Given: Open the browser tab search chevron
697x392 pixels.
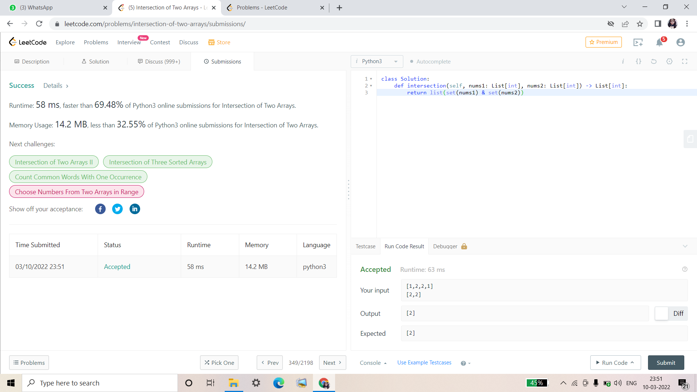Looking at the screenshot, I should click(624, 7).
